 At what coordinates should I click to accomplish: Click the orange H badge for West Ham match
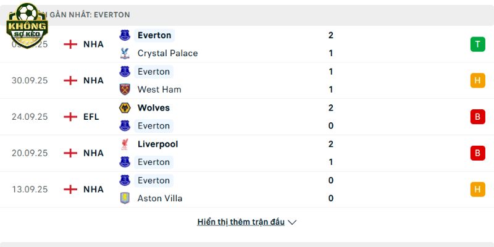click(x=477, y=80)
